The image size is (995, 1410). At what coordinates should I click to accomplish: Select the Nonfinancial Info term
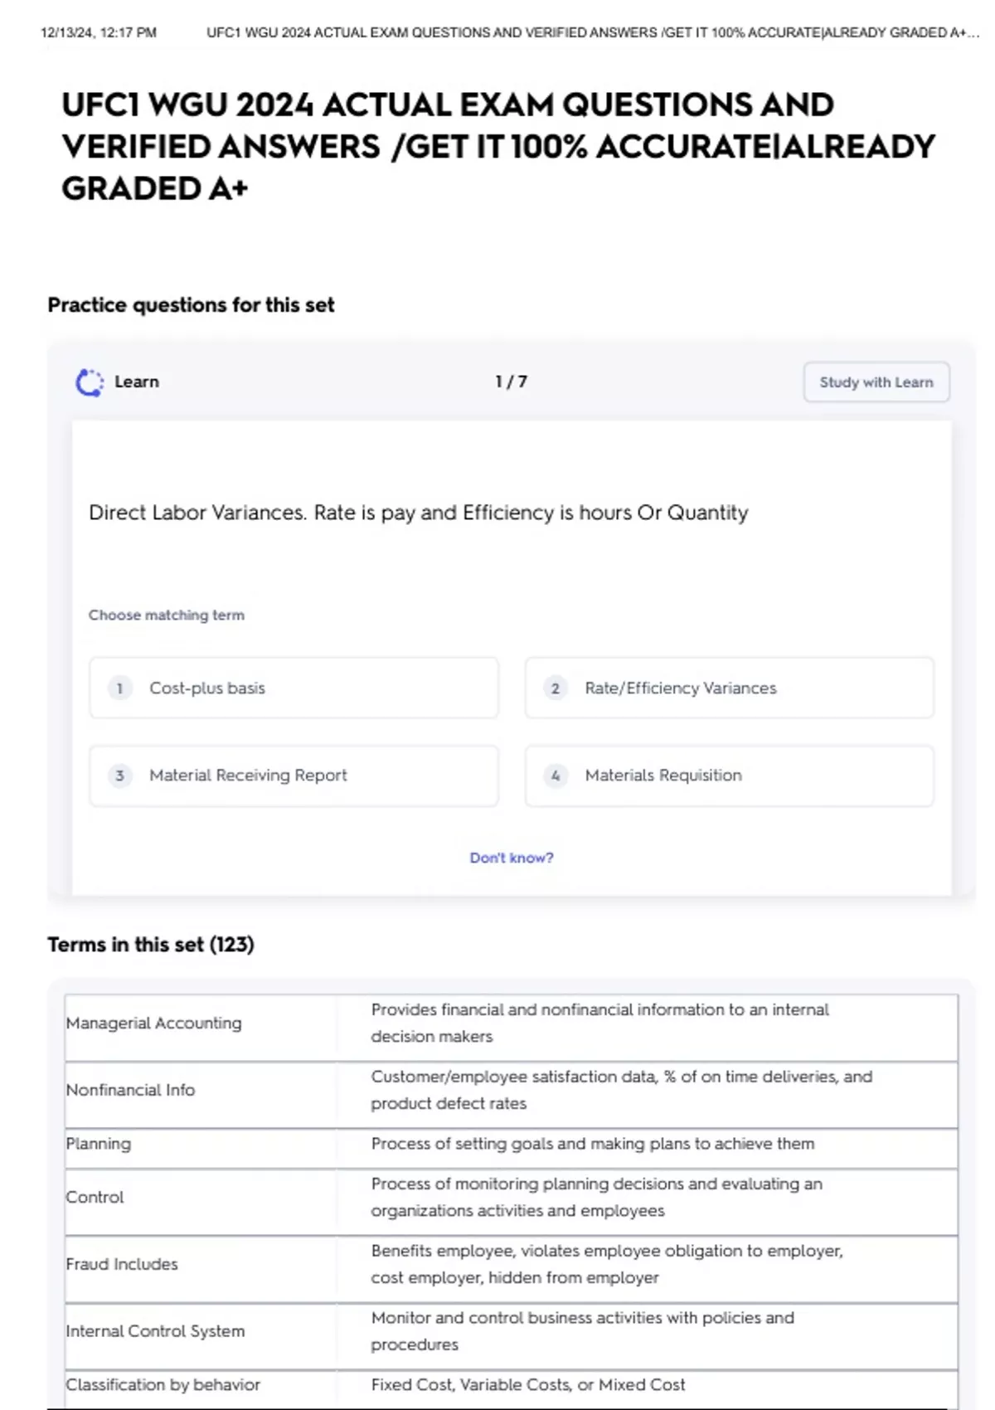tap(131, 1090)
